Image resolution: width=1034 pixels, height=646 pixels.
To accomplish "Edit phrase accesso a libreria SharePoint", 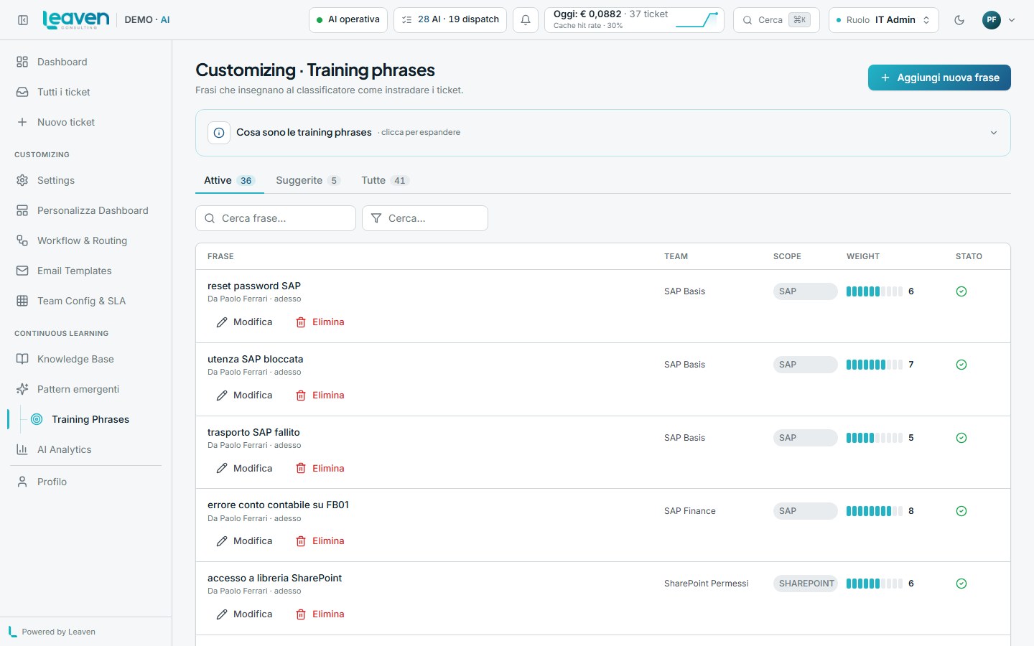I will (x=244, y=614).
